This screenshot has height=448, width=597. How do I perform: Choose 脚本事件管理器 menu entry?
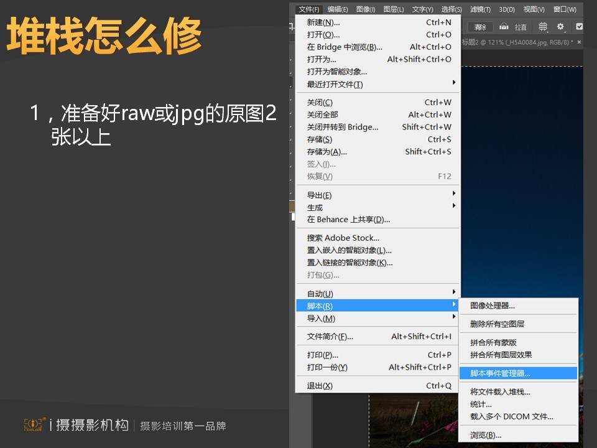tap(500, 373)
